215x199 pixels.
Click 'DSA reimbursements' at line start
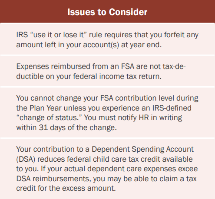tap(54, 179)
